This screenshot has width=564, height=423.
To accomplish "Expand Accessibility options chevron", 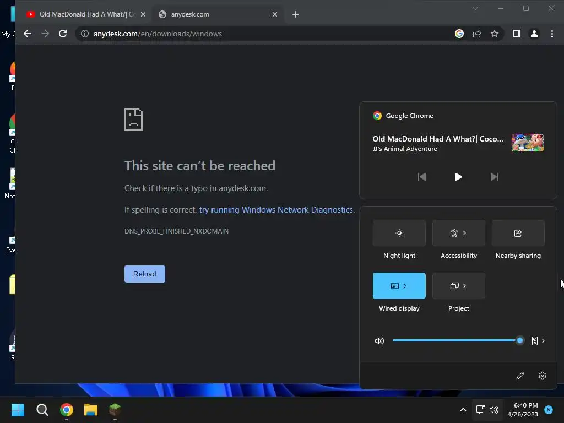I will tap(464, 233).
